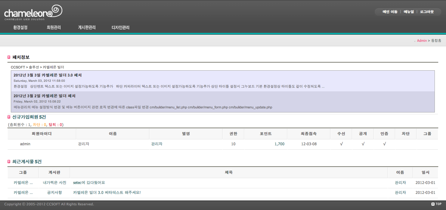The image size is (446, 210).
Task: Click the pink icon beside 신규가입회원 5건
Action: pos(9,117)
